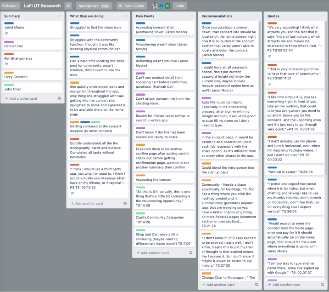Open the first member photo avatar

click(155, 6)
